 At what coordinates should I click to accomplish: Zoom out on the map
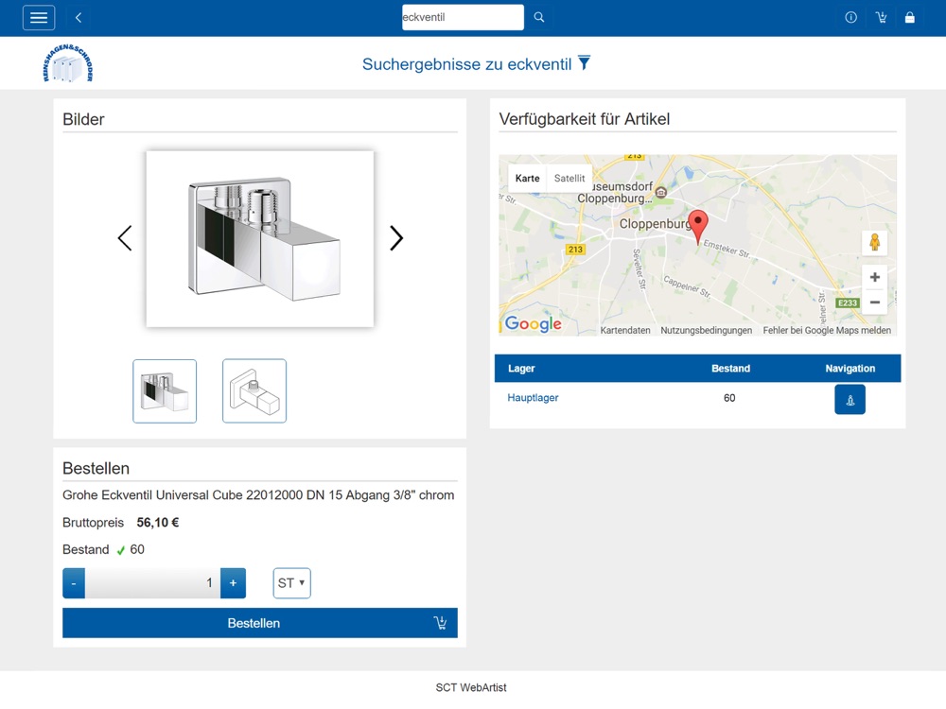874,303
